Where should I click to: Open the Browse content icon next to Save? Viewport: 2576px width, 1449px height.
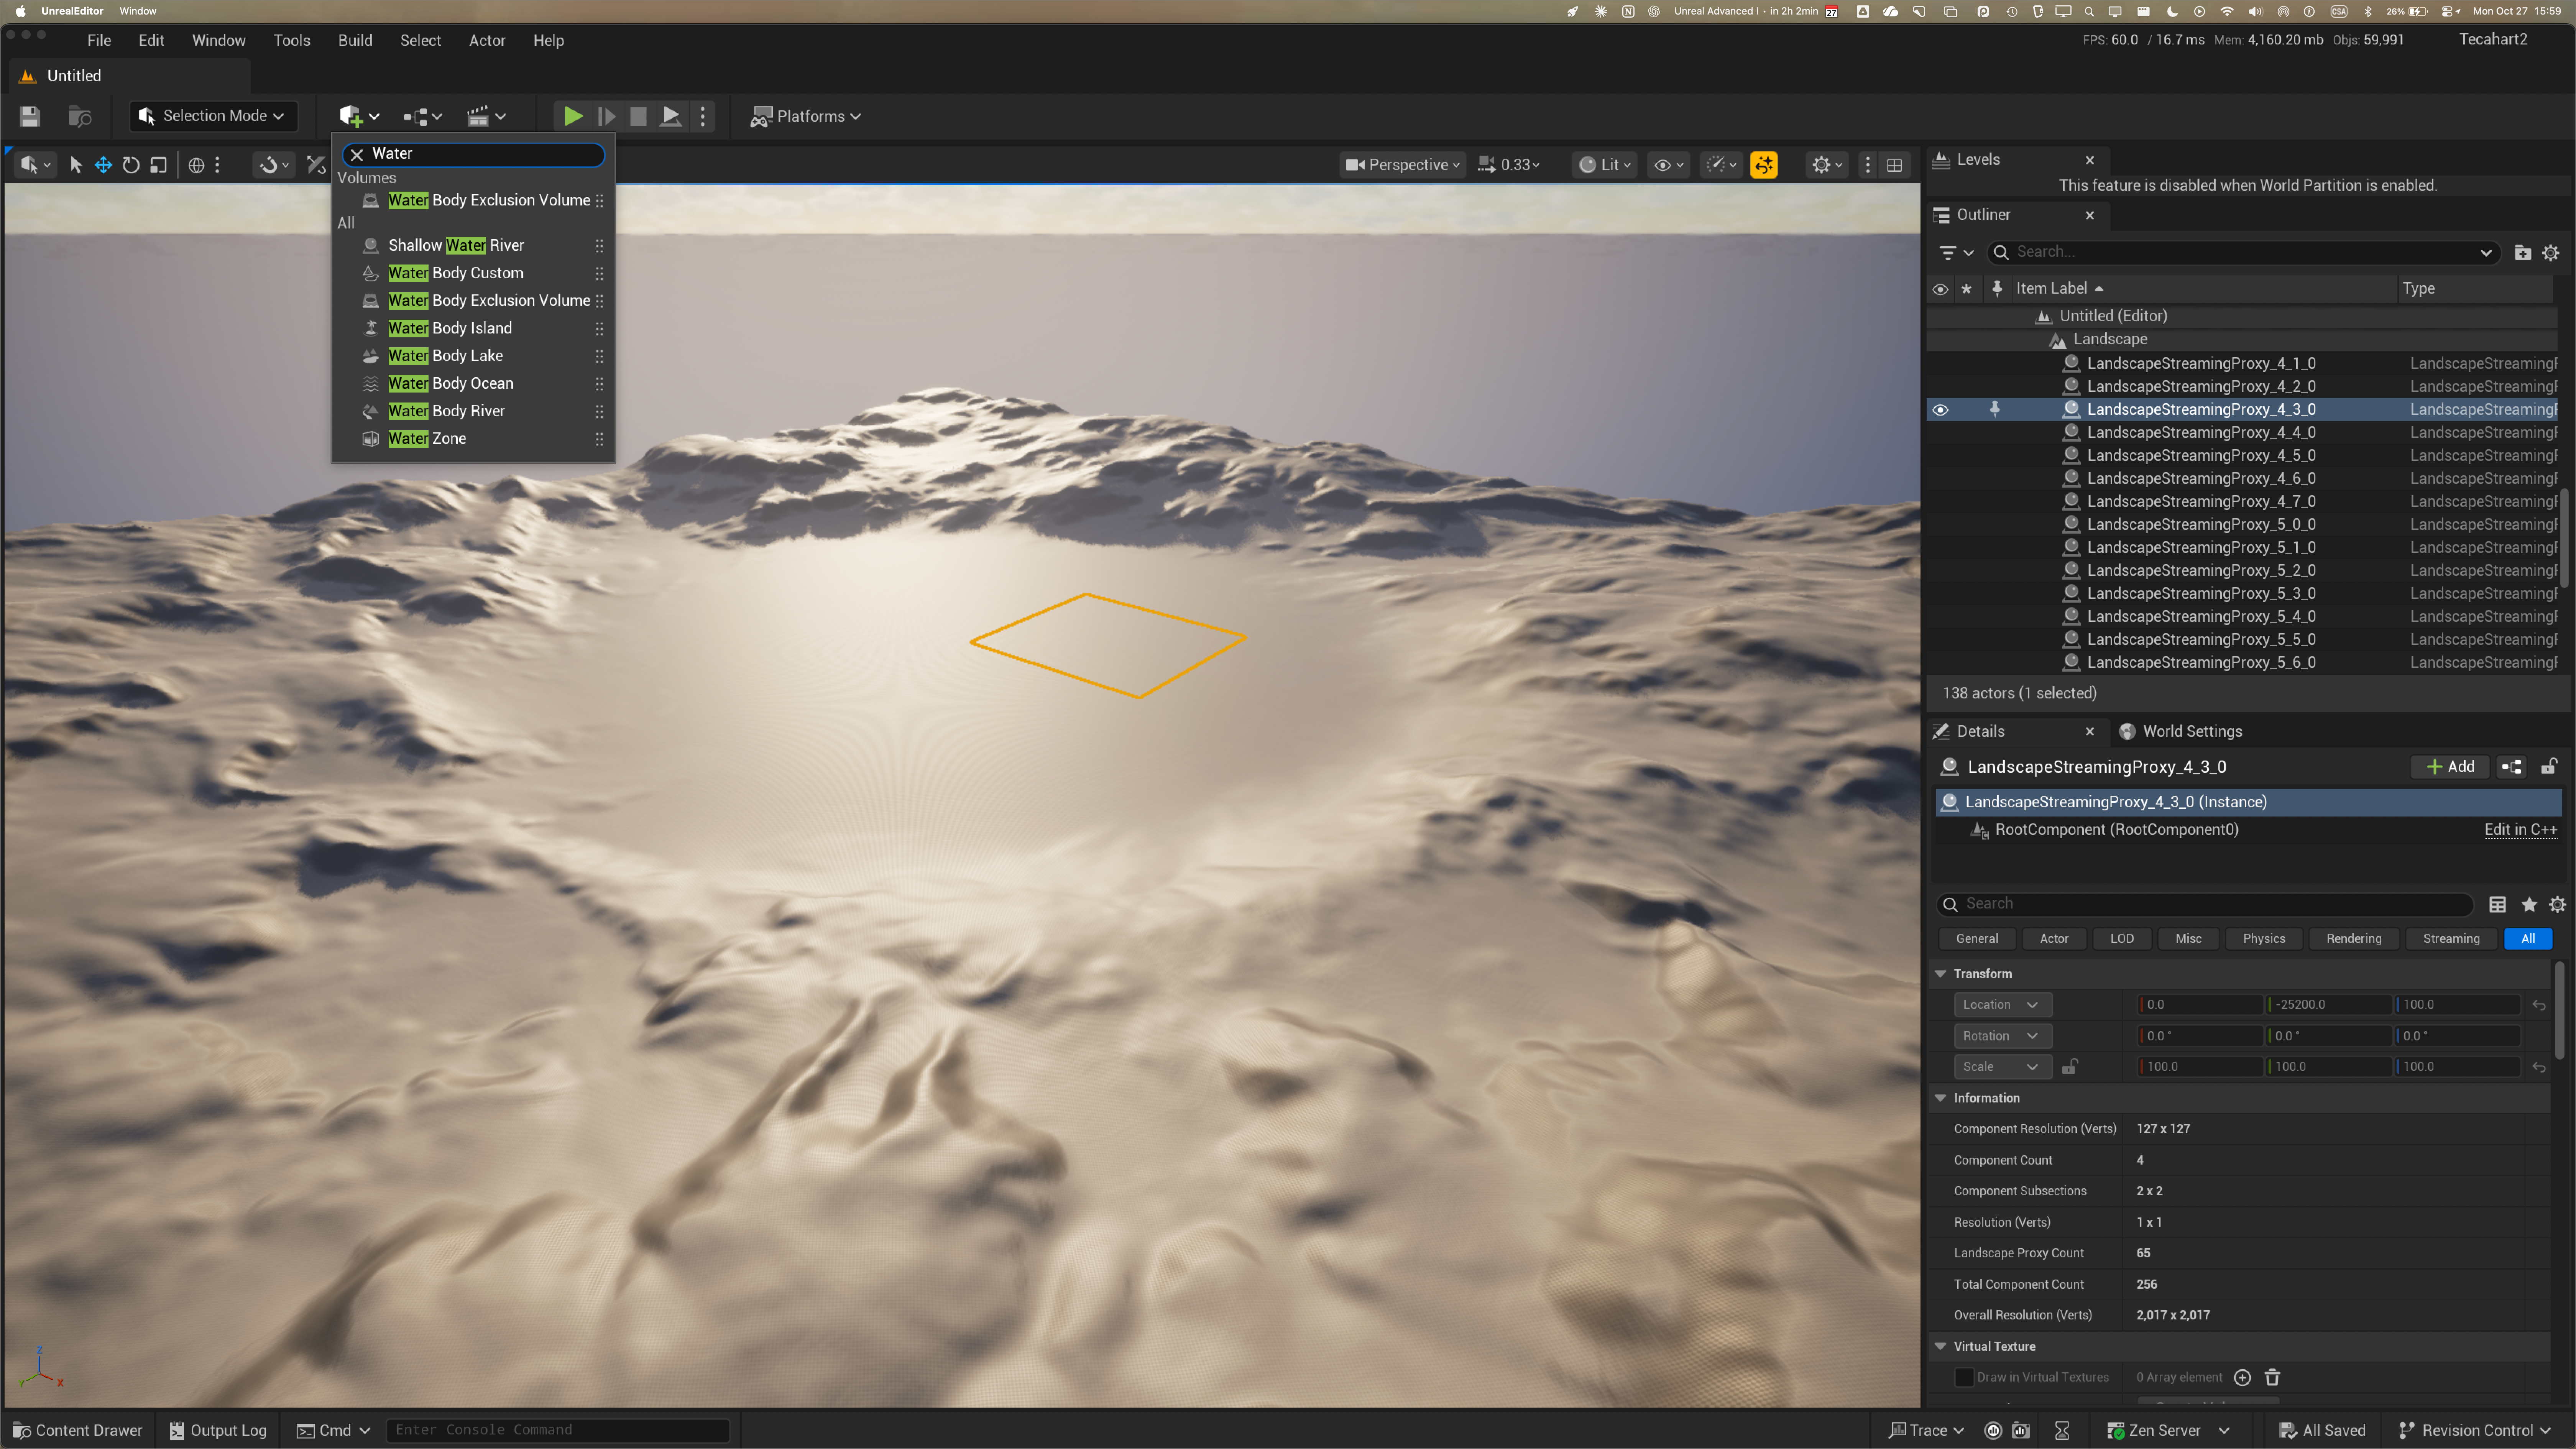(x=80, y=116)
